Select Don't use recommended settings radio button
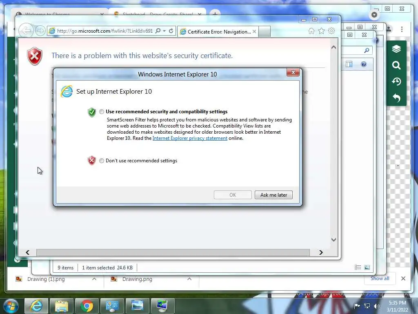This screenshot has width=418, height=314. [102, 161]
